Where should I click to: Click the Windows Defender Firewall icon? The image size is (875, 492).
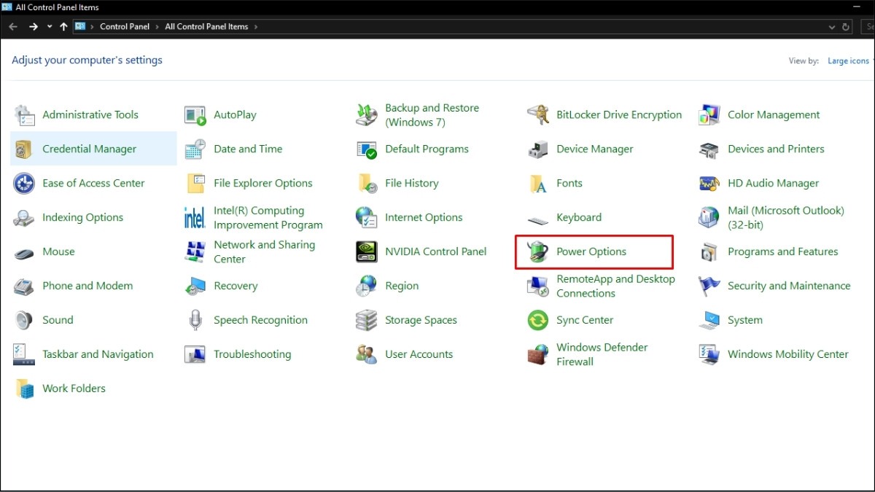(537, 355)
